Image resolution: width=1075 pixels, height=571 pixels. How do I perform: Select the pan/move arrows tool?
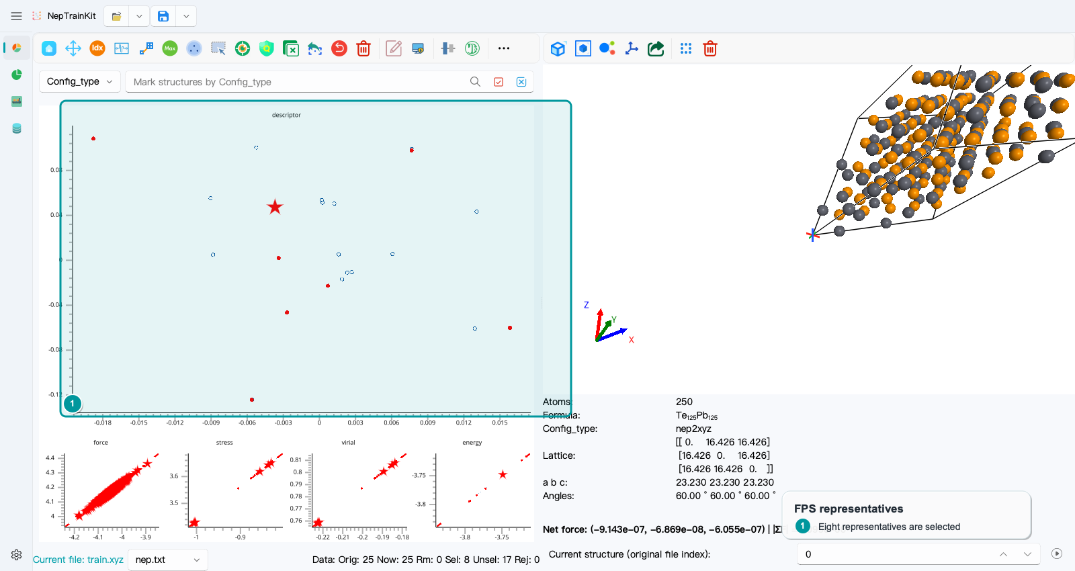tap(73, 48)
